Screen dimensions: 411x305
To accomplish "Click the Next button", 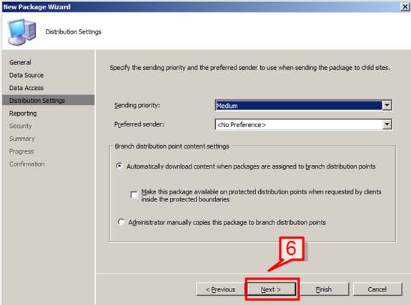I will pos(271,289).
